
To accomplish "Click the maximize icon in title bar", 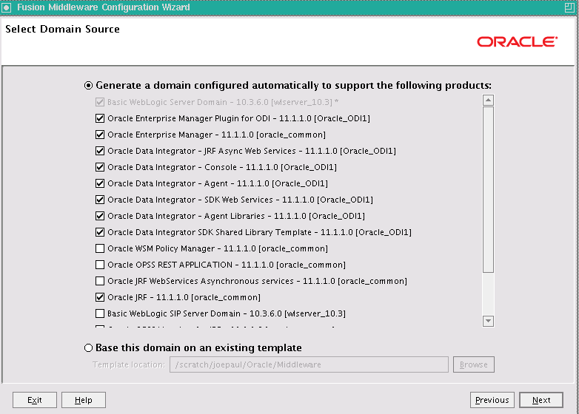I will 569,7.
